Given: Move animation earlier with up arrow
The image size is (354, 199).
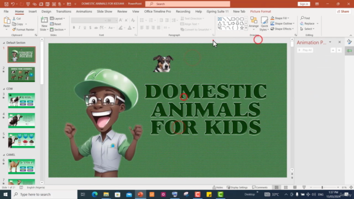Looking at the screenshot, I should coord(333,50).
